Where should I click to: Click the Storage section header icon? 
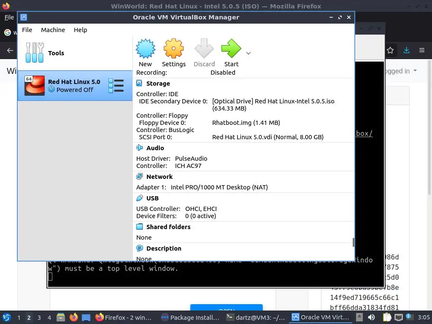coord(139,83)
